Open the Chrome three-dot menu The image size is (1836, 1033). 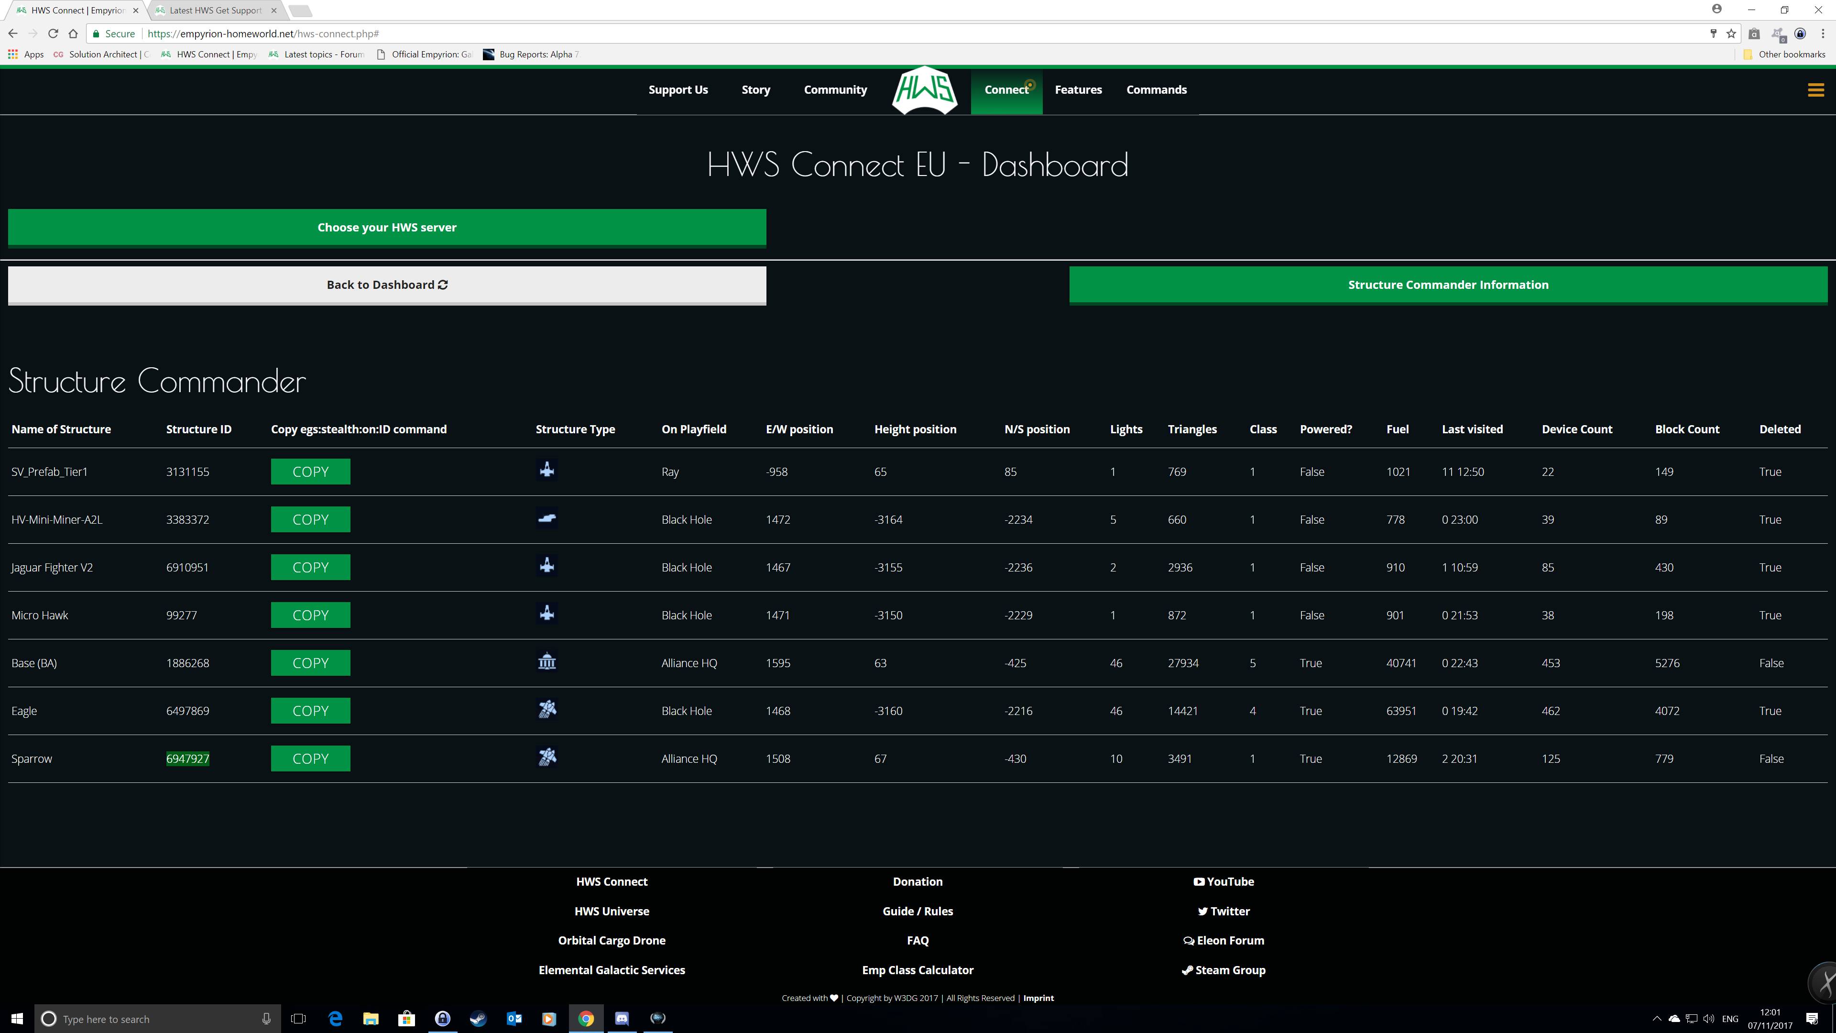point(1823,33)
